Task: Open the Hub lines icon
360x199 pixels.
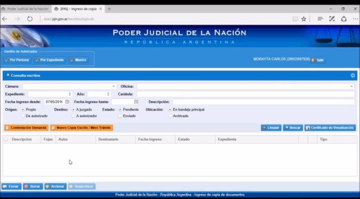Action: (320, 19)
